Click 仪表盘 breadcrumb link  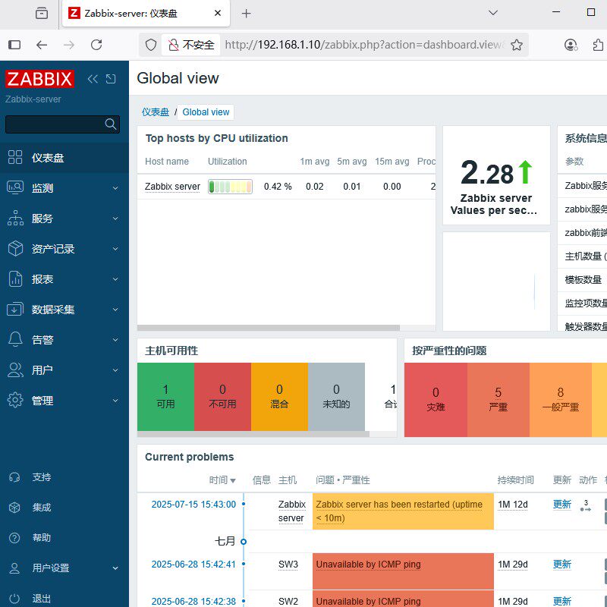[156, 112]
